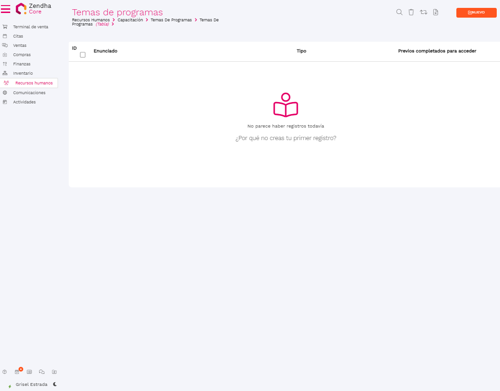
Task: Open the folder icon in bottom bar
Action: [54, 372]
